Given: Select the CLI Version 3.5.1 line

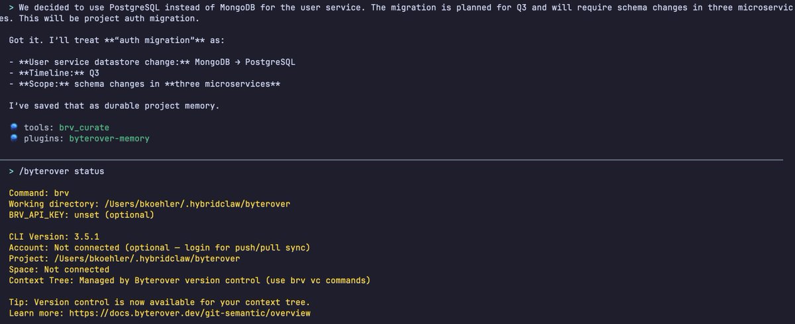Looking at the screenshot, I should pyautogui.click(x=56, y=237).
